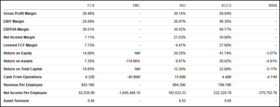The width and height of the screenshot is (280, 107).
Task: Open the Return on Equity row label
Action: 18,53
